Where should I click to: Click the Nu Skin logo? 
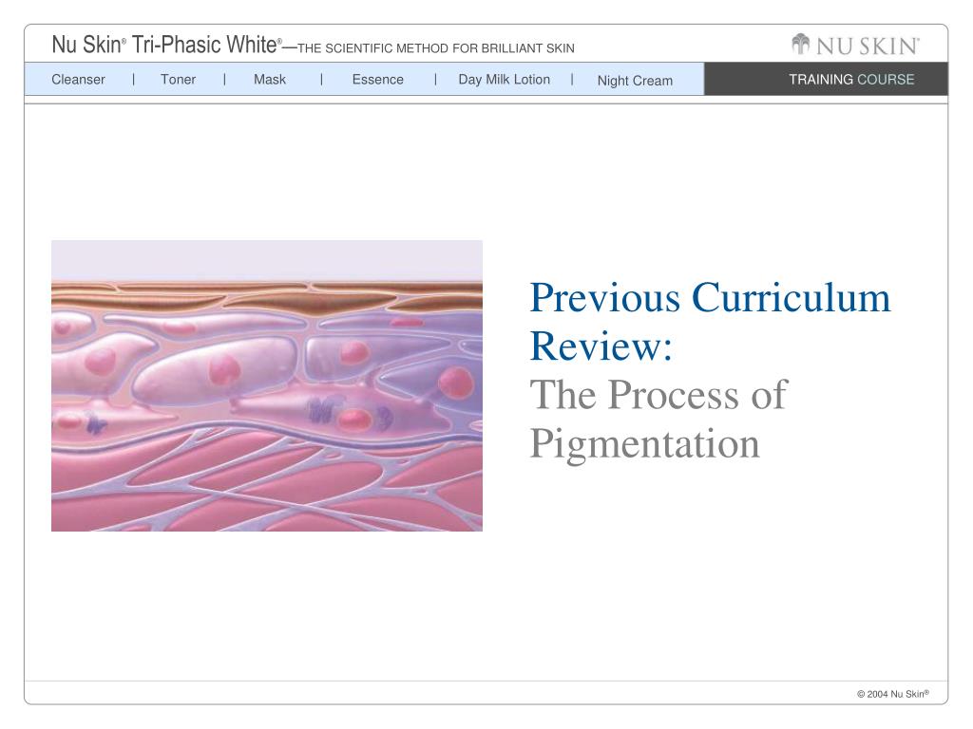click(856, 45)
